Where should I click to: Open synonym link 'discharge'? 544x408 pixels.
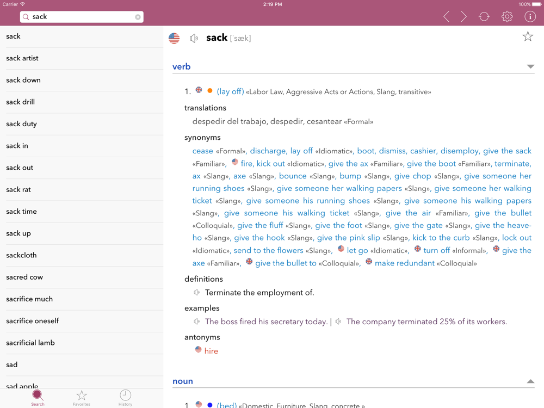(x=268, y=151)
